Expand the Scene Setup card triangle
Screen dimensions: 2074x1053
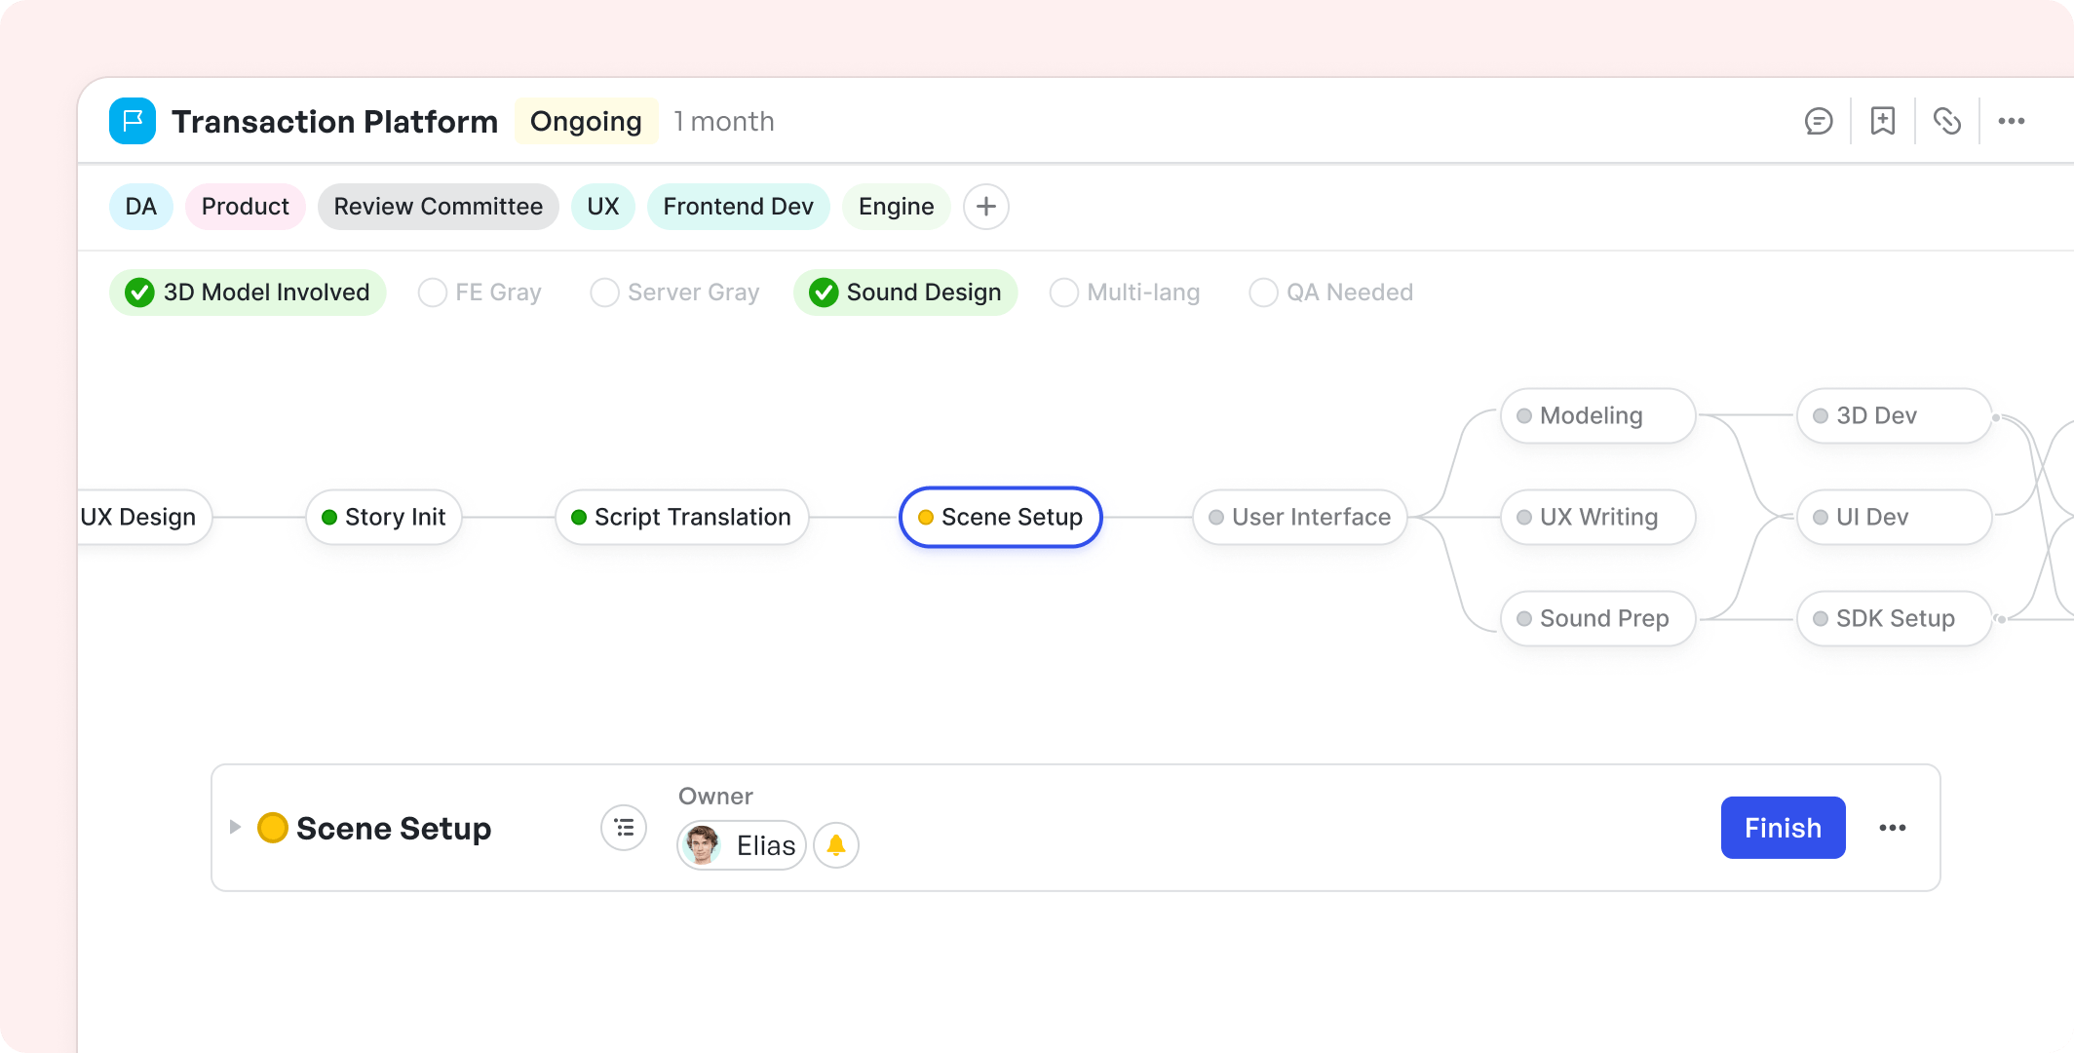235,828
